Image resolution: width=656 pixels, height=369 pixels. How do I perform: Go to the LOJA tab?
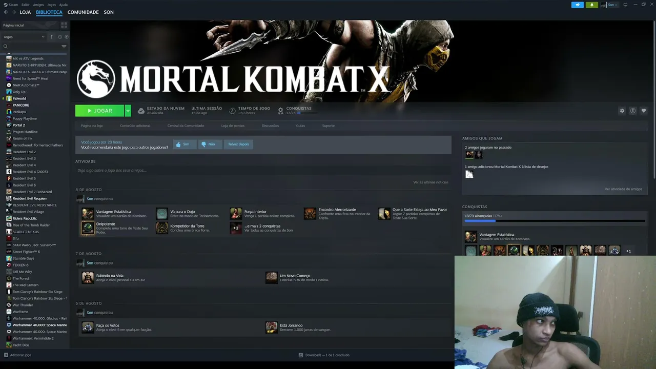click(25, 12)
